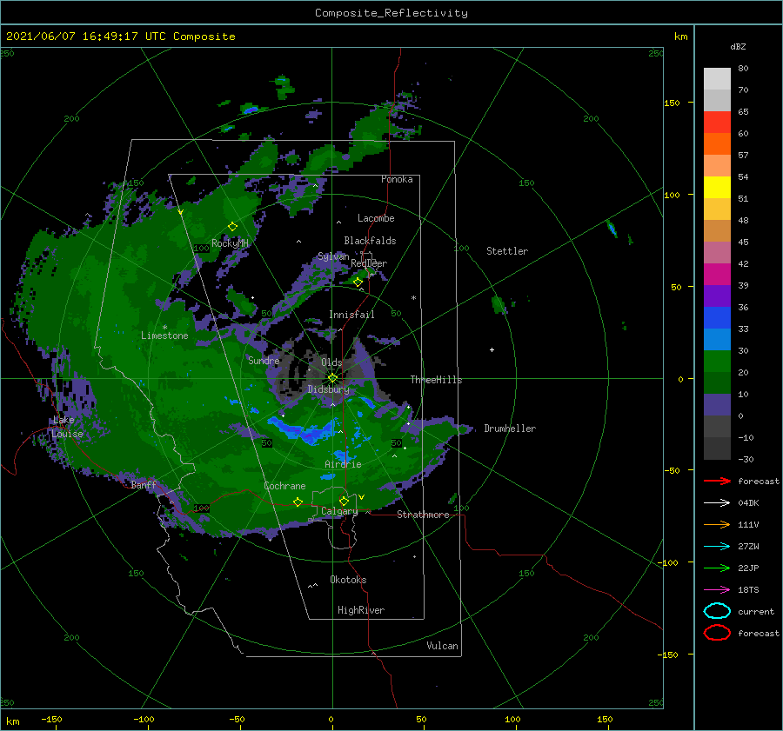Click the yellow diamond marker at RedDeer
Screen dimensions: 783x731
pyautogui.click(x=358, y=282)
